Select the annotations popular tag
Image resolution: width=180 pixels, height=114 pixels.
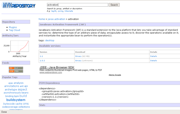(12, 86)
